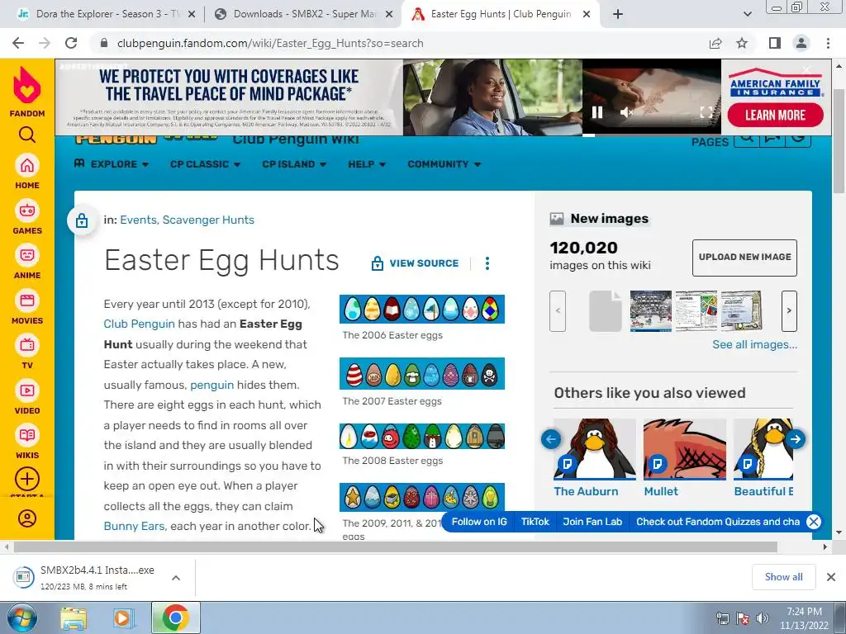Follow the Club Penguin article link
The width and height of the screenshot is (846, 634).
click(139, 324)
